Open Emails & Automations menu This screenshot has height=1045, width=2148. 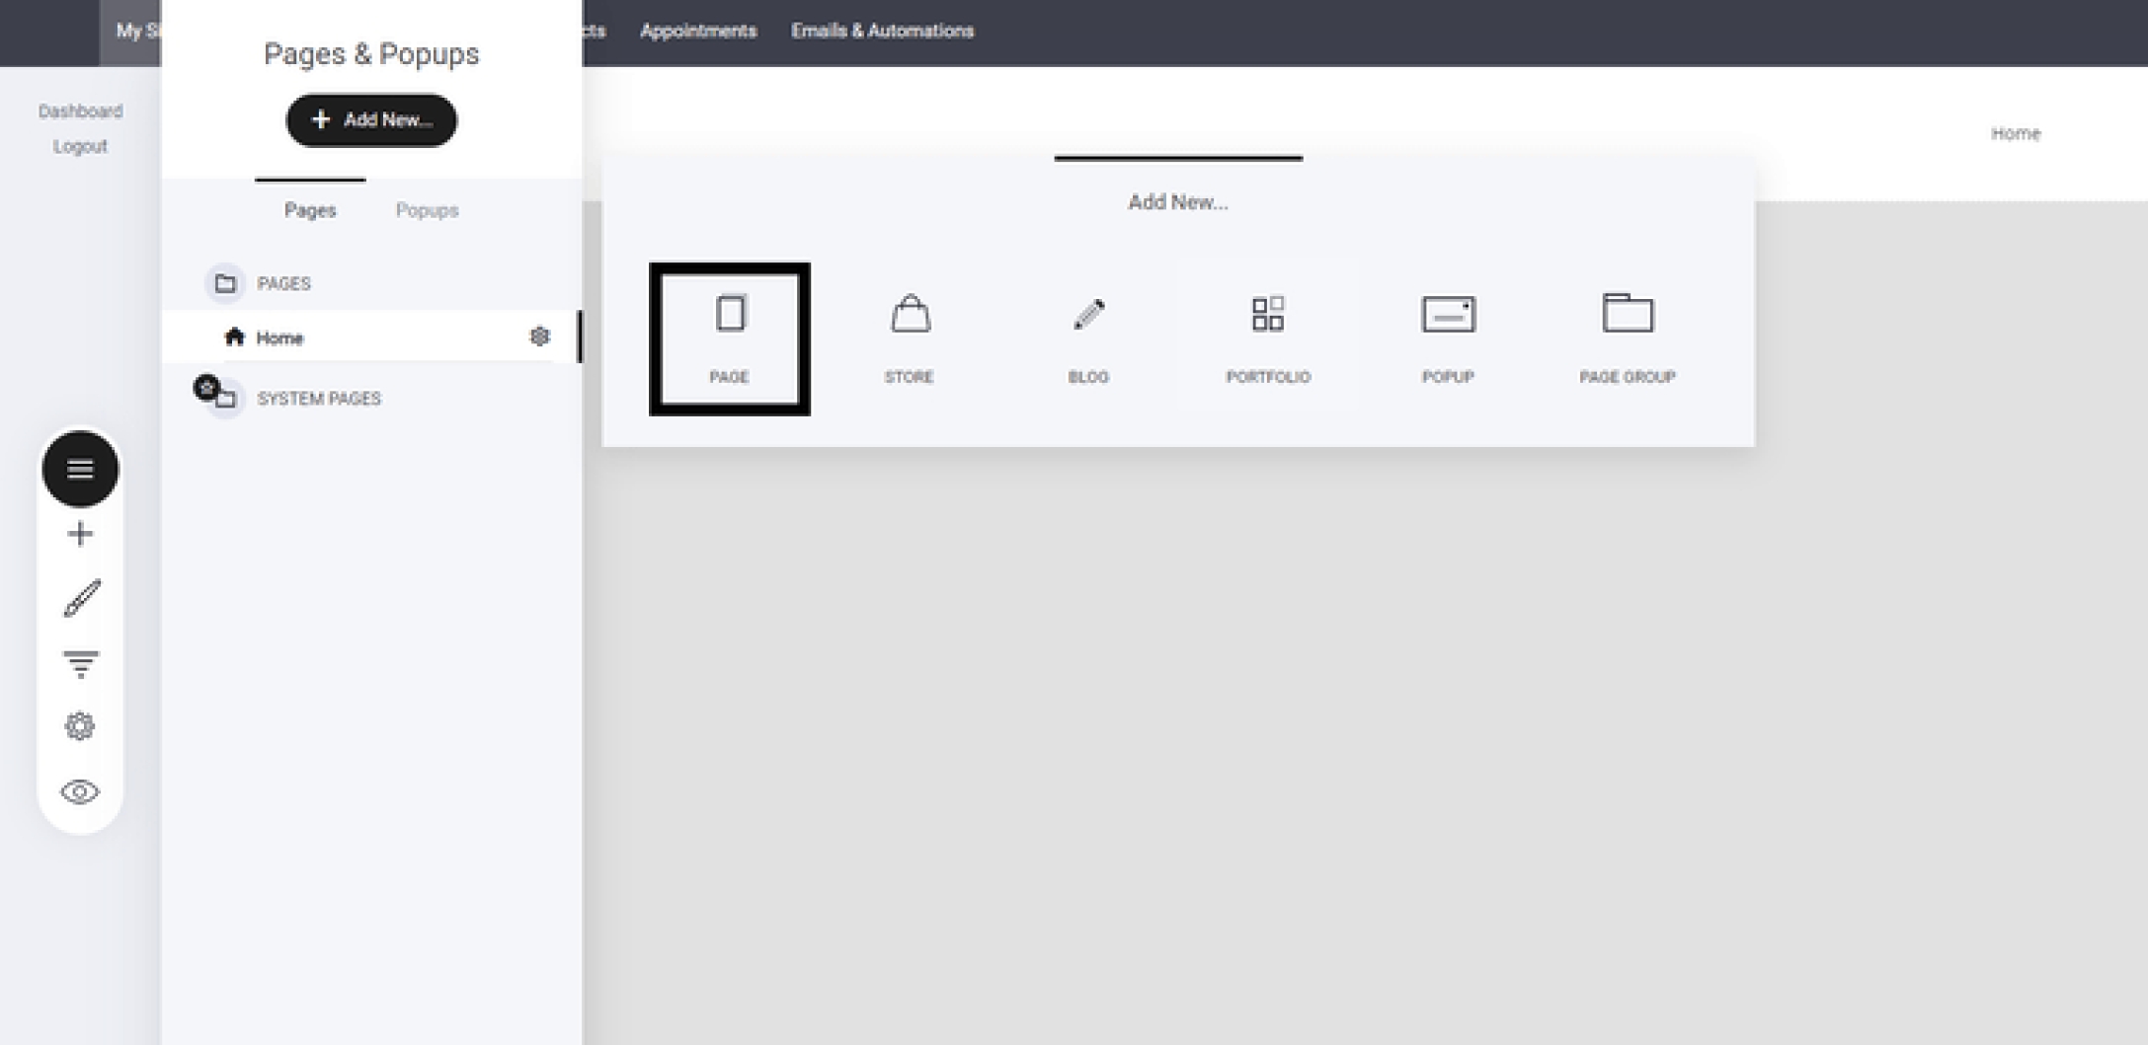point(882,31)
